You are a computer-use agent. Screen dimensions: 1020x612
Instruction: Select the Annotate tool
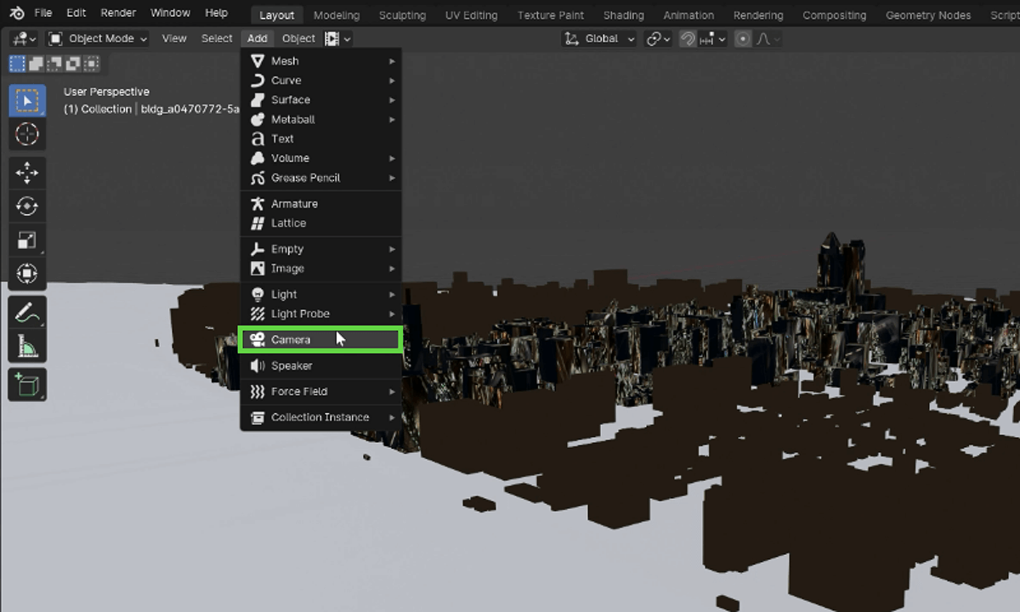(27, 313)
